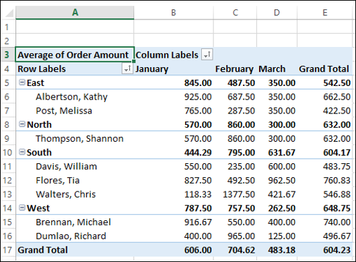
Task: Open the Column Labels sort dropdown
Action: coord(207,54)
